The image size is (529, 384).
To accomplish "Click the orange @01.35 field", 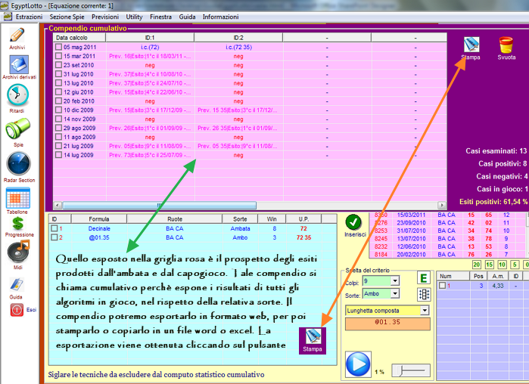I will click(387, 324).
